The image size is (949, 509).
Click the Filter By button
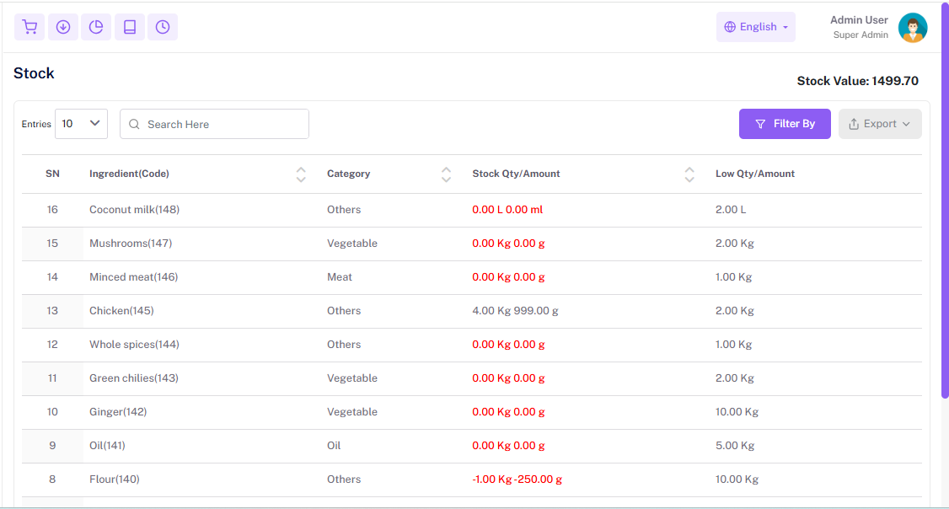tap(785, 124)
